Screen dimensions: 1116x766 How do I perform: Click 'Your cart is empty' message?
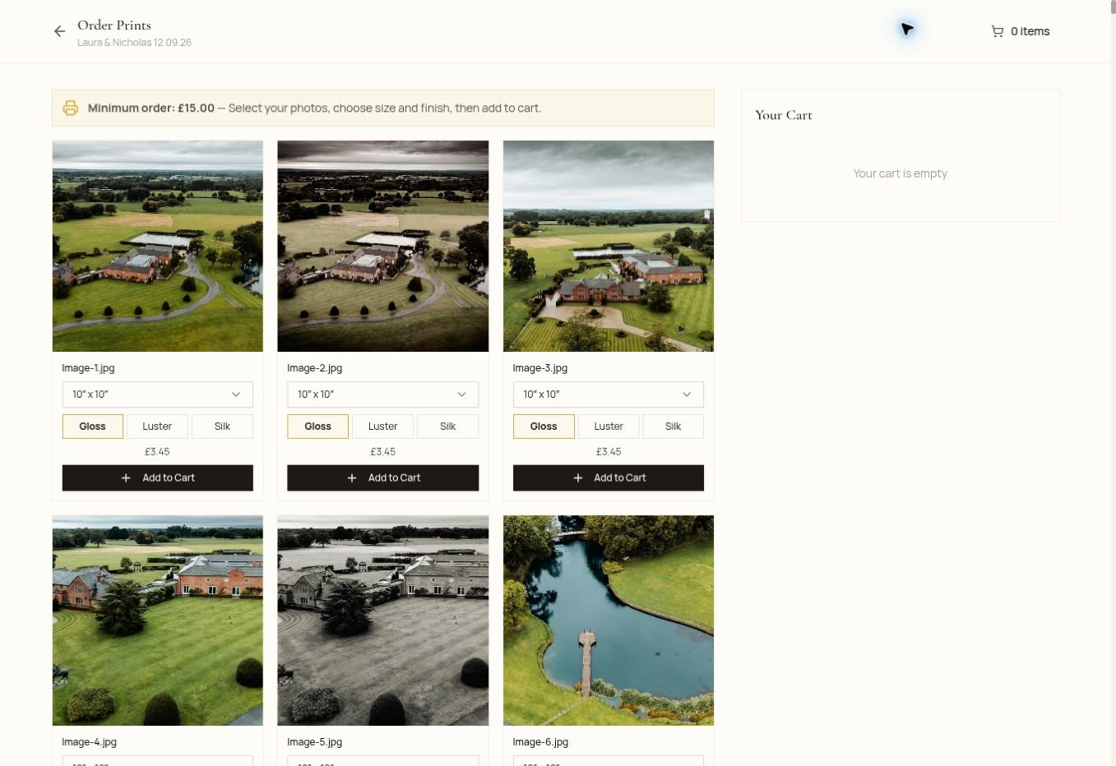pos(900,173)
